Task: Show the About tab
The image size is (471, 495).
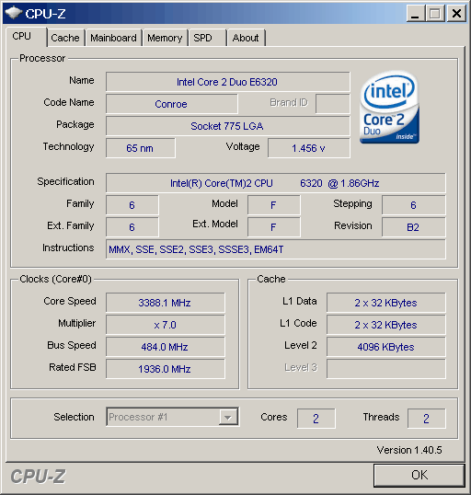Action: pyautogui.click(x=246, y=38)
